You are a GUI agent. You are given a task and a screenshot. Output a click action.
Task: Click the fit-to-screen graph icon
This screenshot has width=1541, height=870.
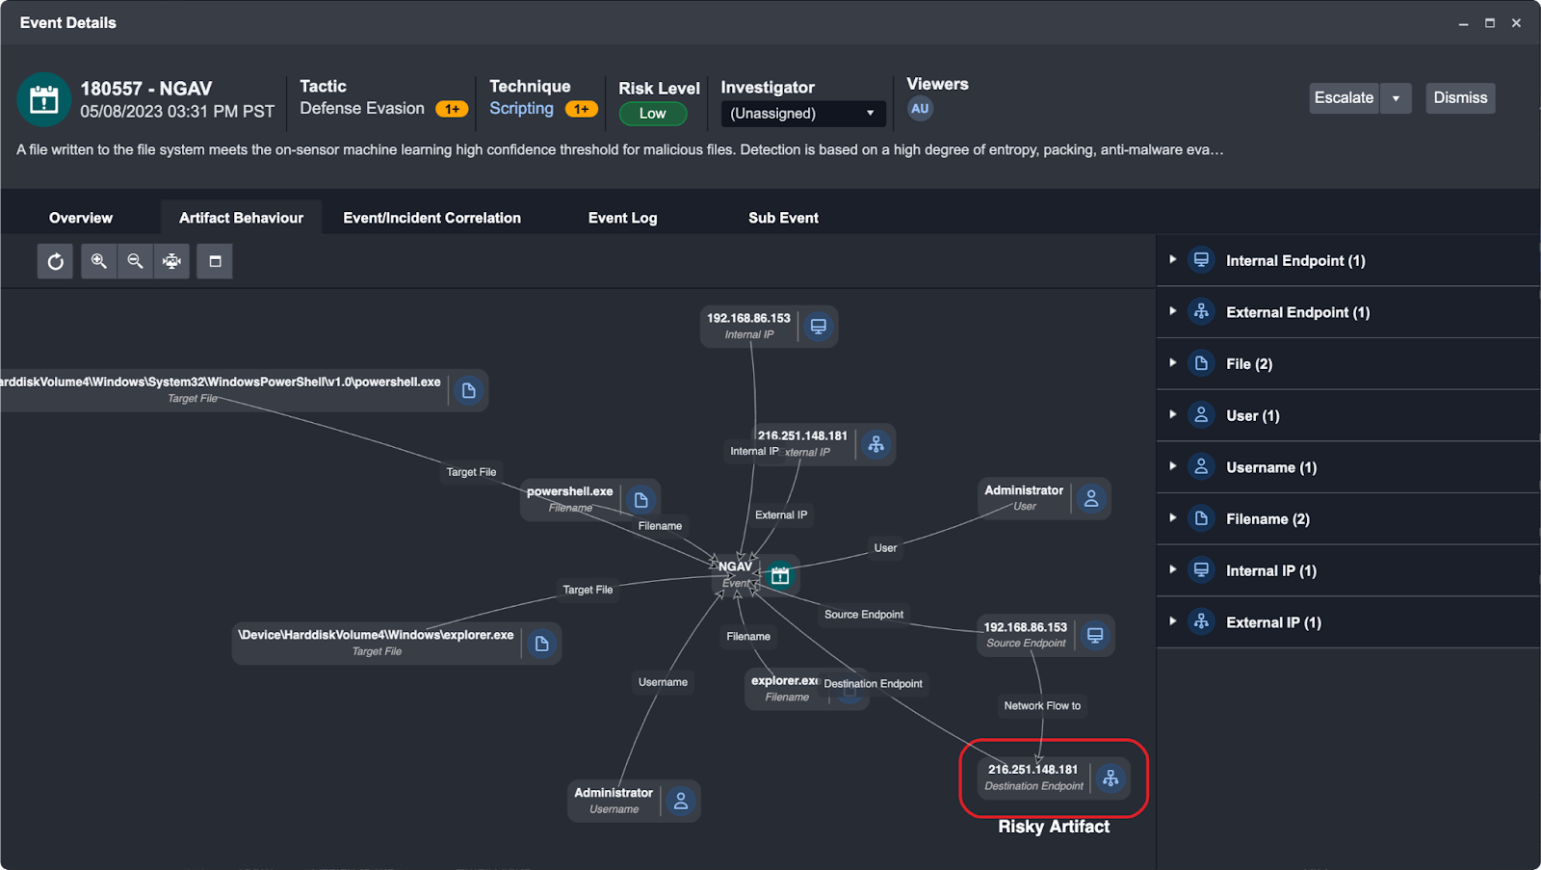click(171, 261)
